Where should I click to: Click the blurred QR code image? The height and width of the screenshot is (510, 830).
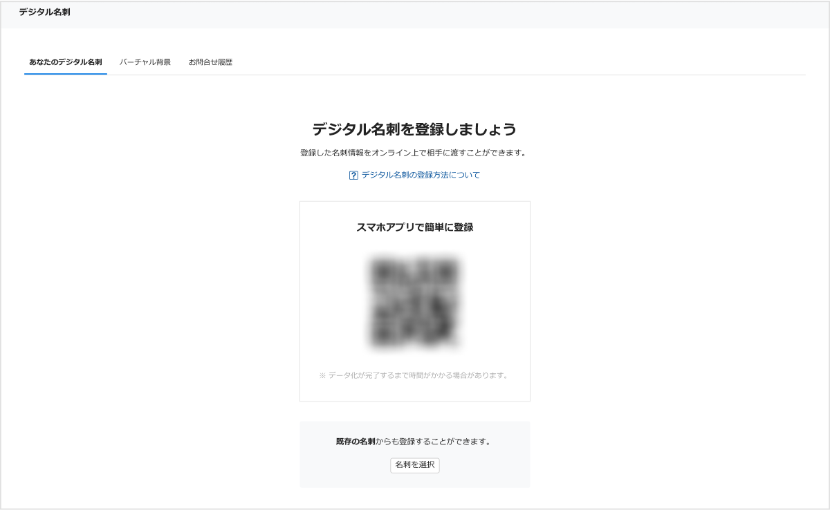(415, 302)
